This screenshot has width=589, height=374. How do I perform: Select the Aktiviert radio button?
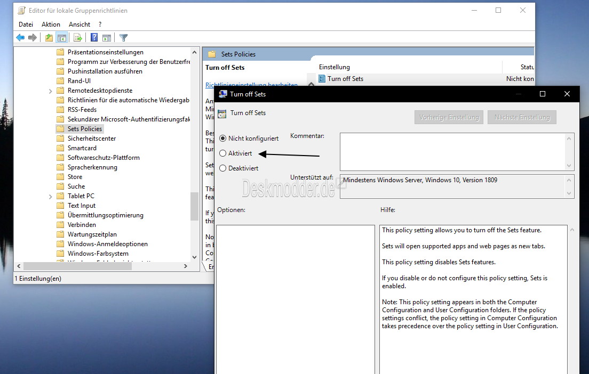[x=223, y=153]
